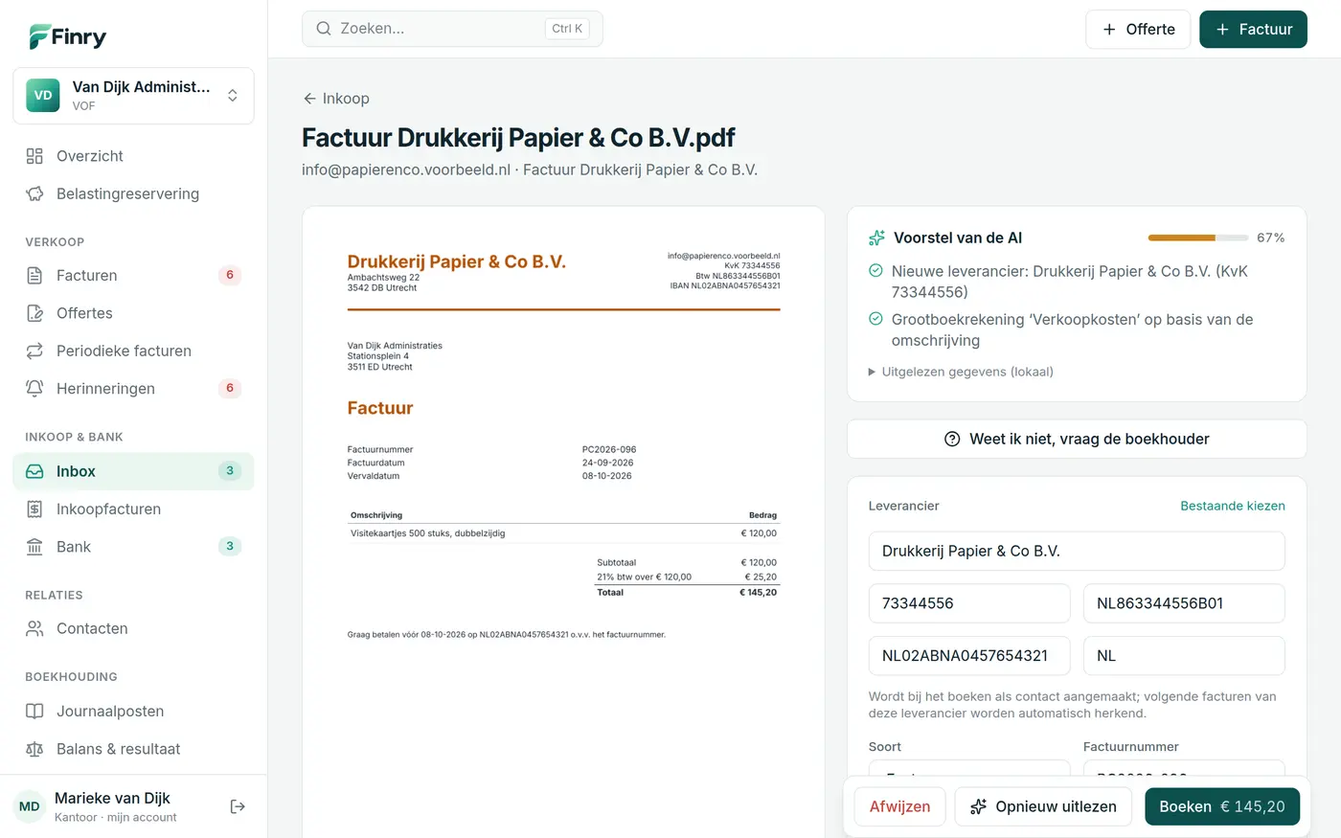Click the red 6 badge next to Facturen
Viewport: 1341px width, 838px height.
coord(230,276)
